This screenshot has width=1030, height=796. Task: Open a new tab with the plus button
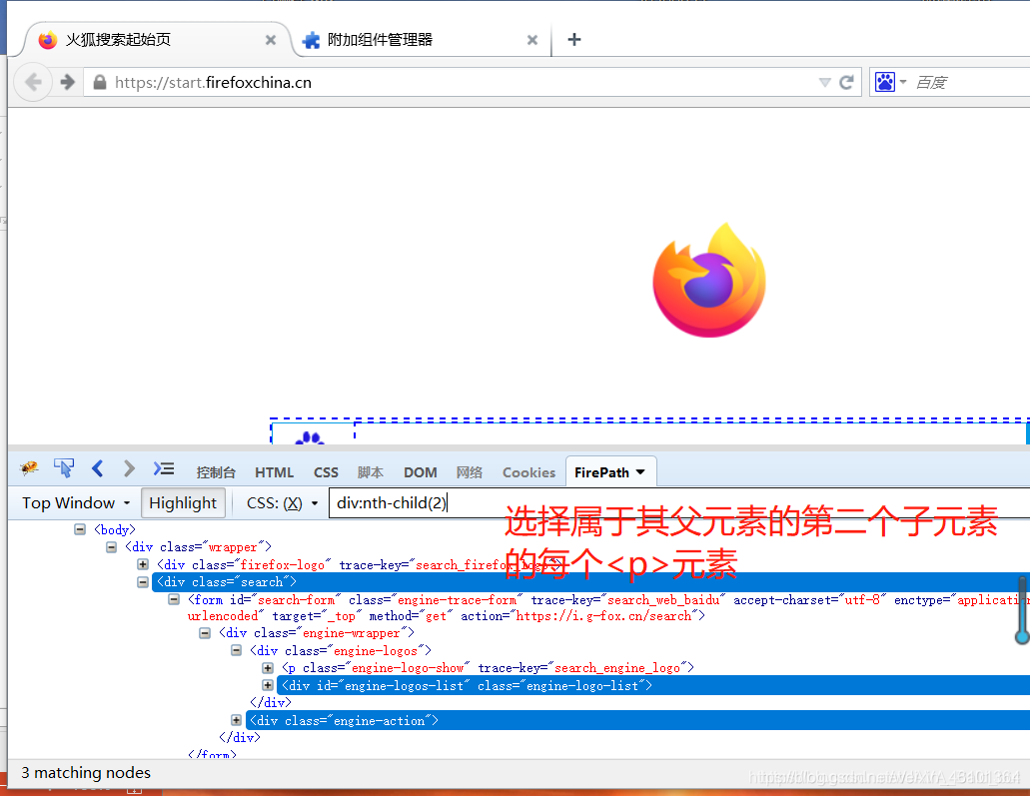tap(574, 39)
